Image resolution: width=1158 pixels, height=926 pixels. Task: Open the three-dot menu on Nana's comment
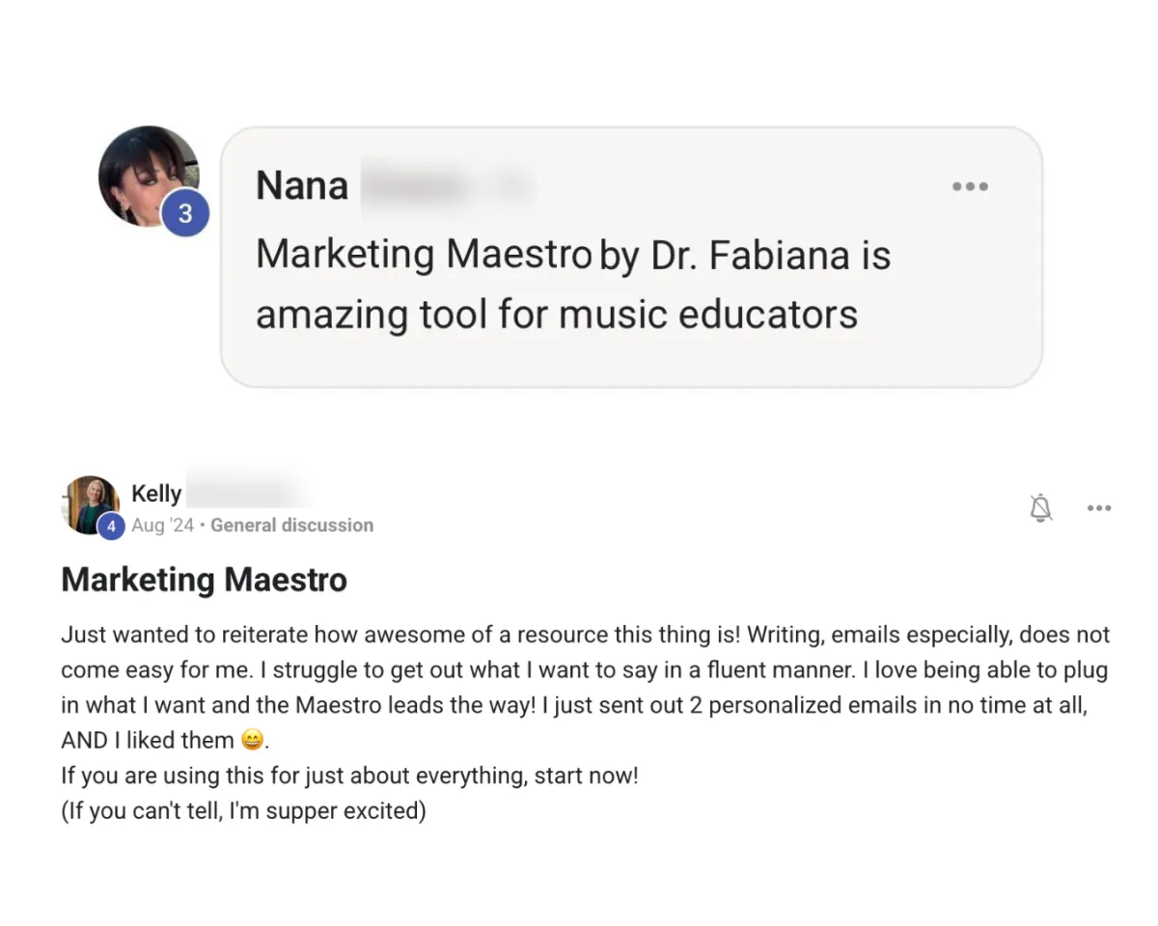(969, 187)
